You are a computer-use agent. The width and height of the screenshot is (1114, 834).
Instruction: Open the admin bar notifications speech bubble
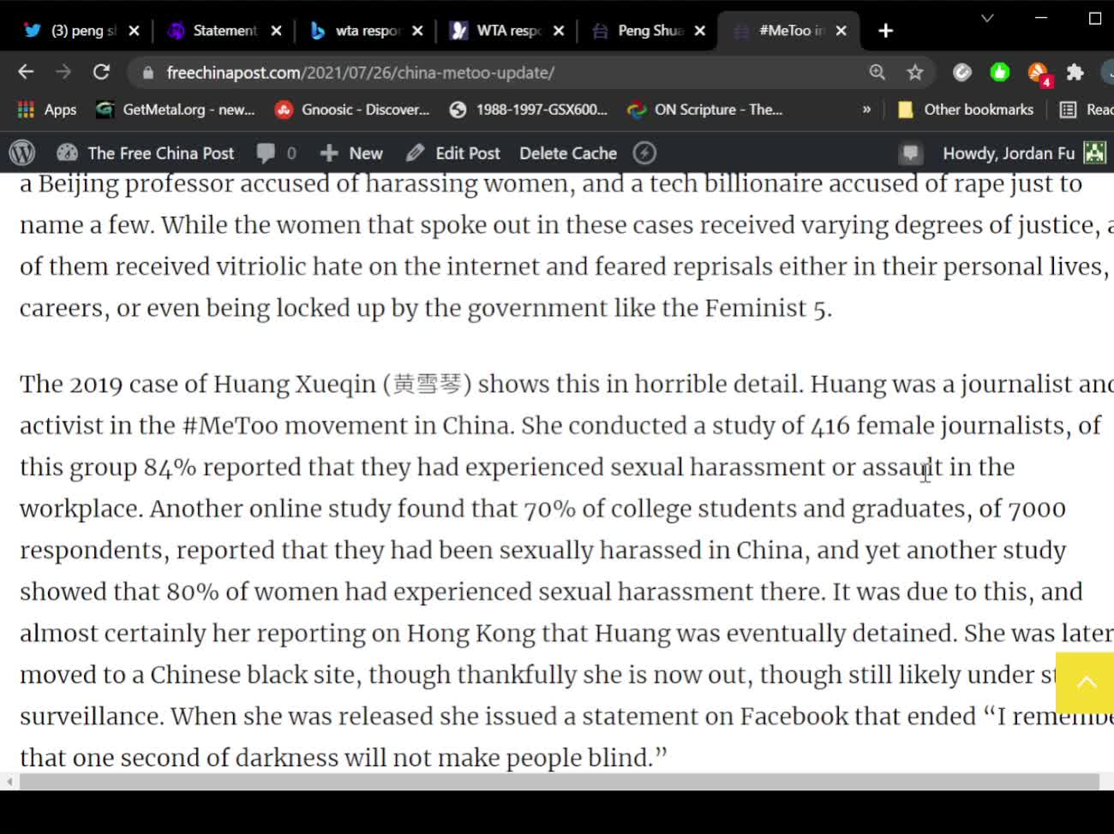pos(910,153)
